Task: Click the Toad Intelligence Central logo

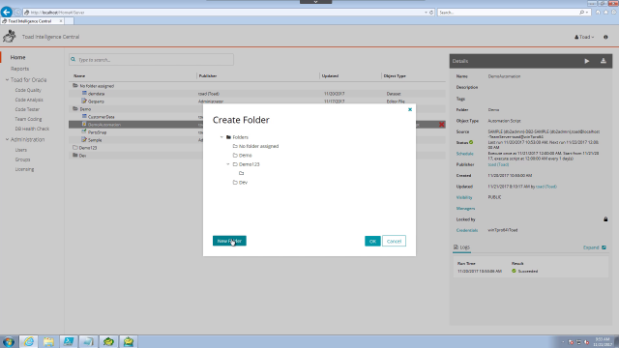Action: click(x=10, y=37)
